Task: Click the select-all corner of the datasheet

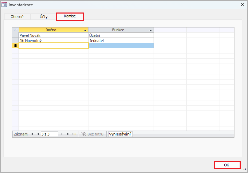Action: (15, 30)
